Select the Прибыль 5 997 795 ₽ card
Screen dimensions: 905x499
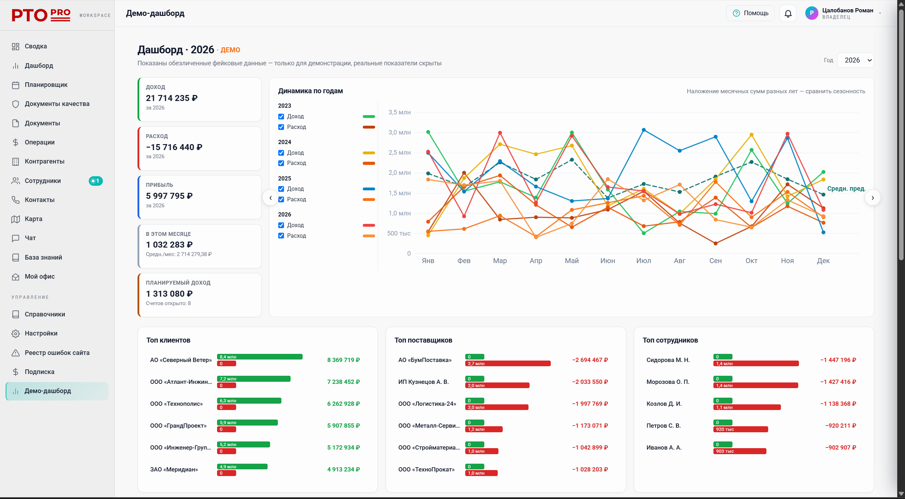(x=199, y=197)
